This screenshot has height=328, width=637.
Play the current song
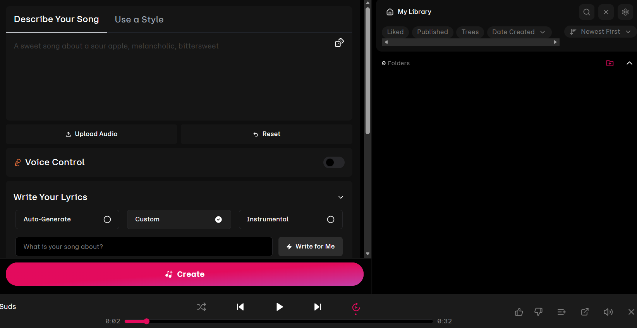[280, 307]
